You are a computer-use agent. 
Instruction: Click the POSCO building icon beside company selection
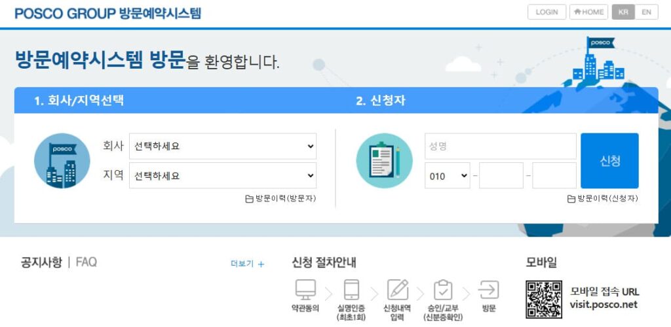[62, 161]
